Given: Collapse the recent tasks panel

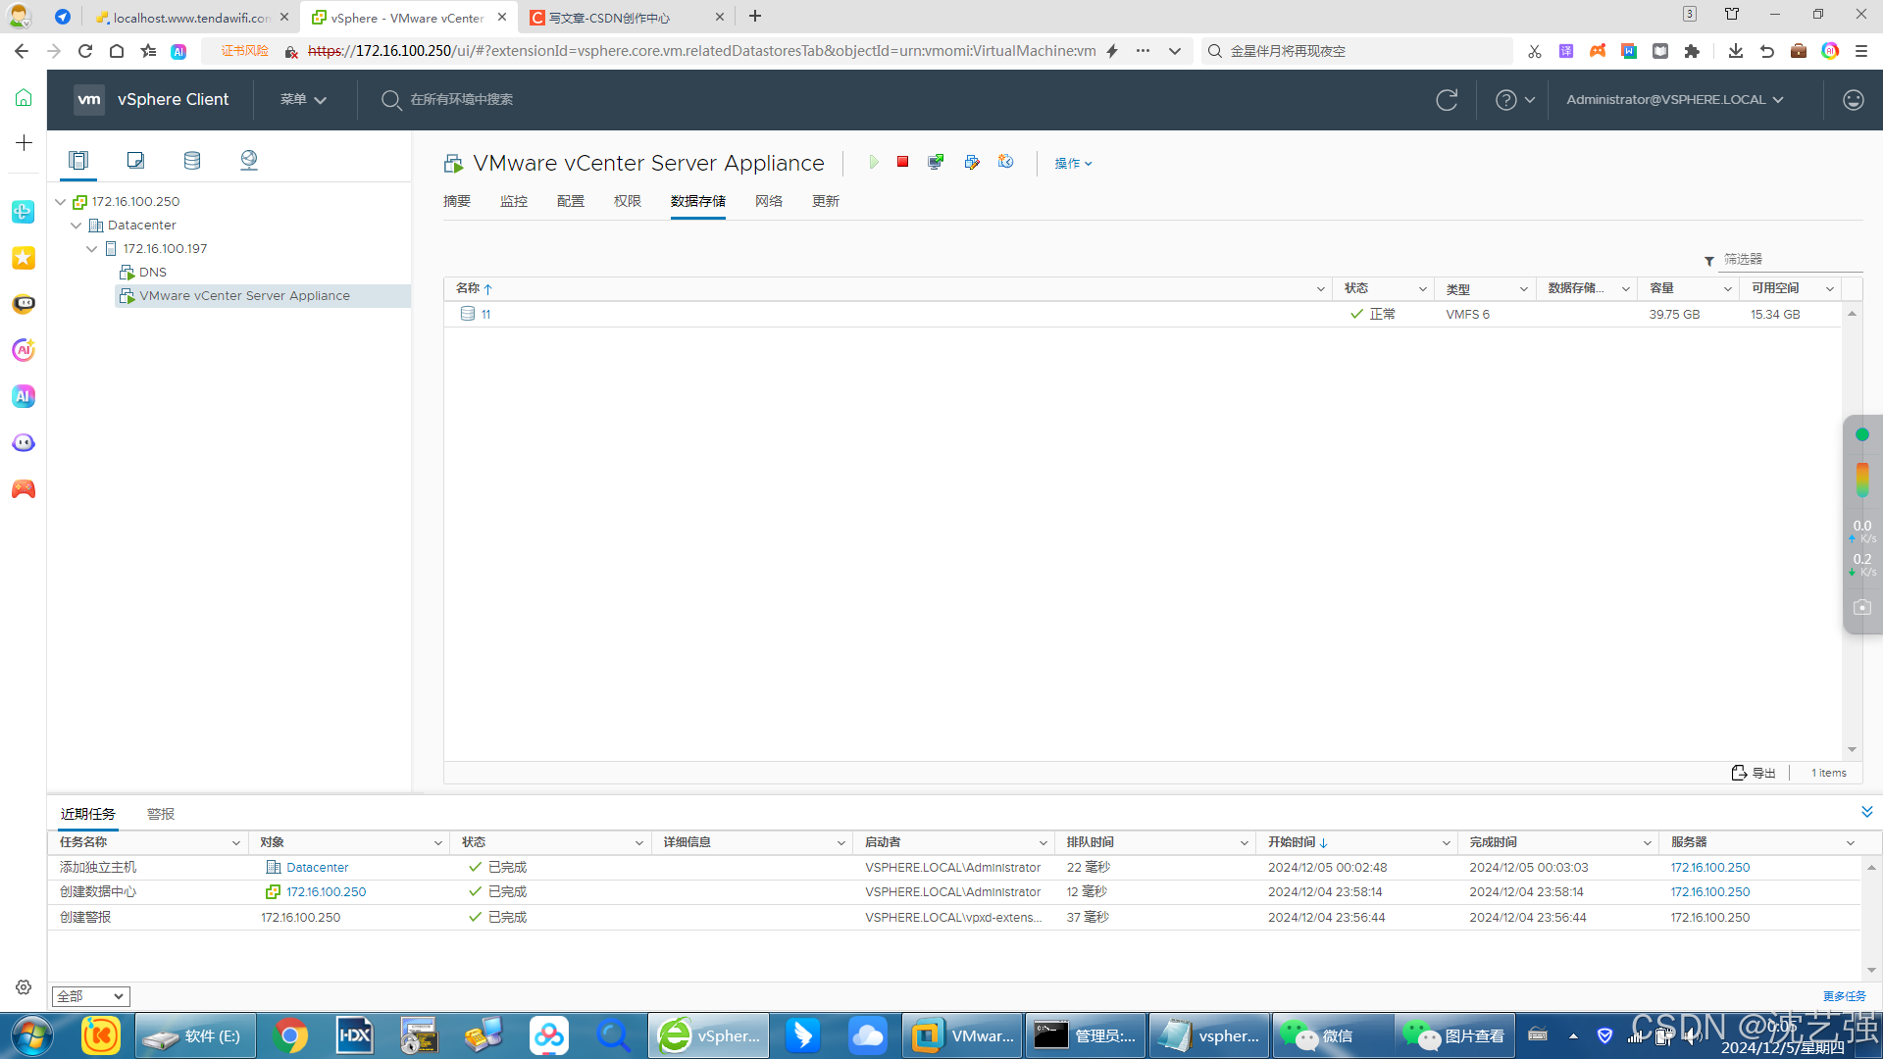Looking at the screenshot, I should 1866,812.
